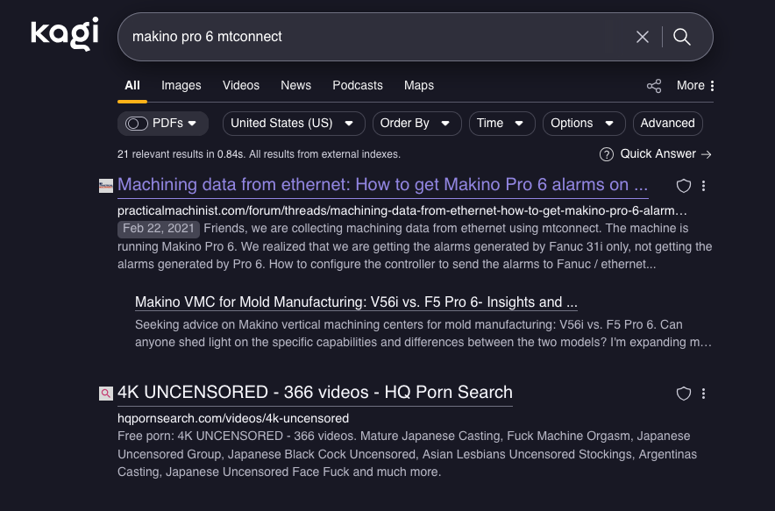The height and width of the screenshot is (511, 775).
Task: Open the Order By dropdown
Action: (x=416, y=124)
